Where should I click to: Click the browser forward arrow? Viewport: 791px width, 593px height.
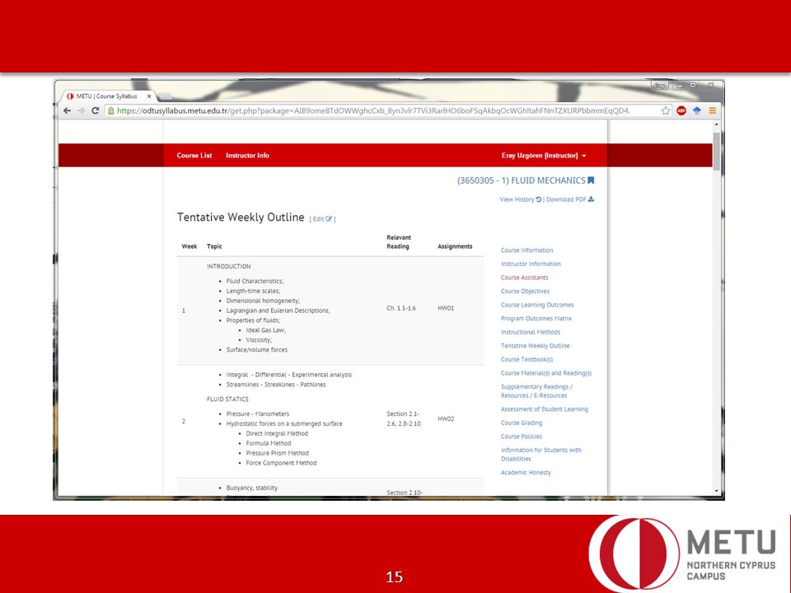tap(82, 110)
